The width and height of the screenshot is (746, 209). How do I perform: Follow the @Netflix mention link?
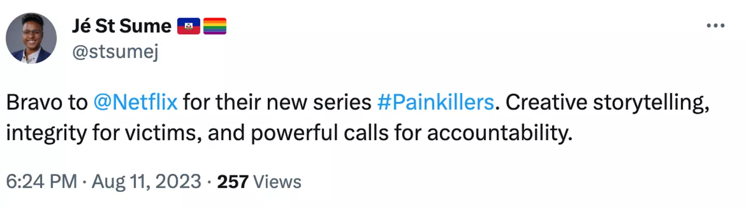tap(135, 103)
